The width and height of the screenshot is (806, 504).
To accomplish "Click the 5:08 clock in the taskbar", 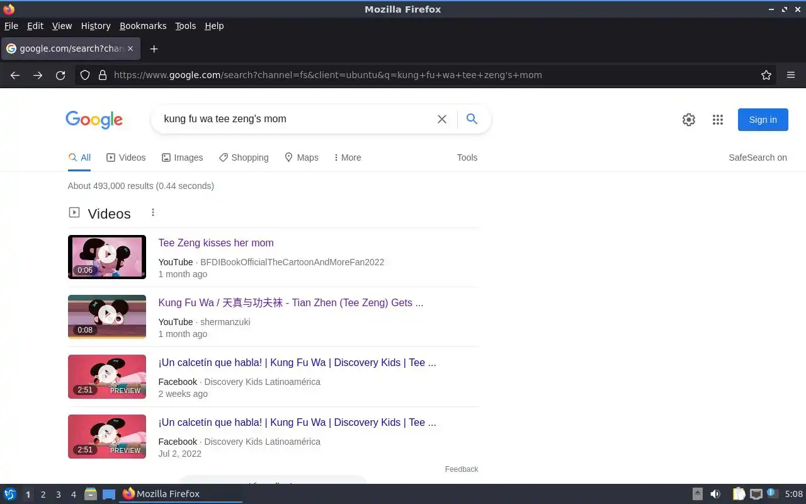I will point(793,494).
